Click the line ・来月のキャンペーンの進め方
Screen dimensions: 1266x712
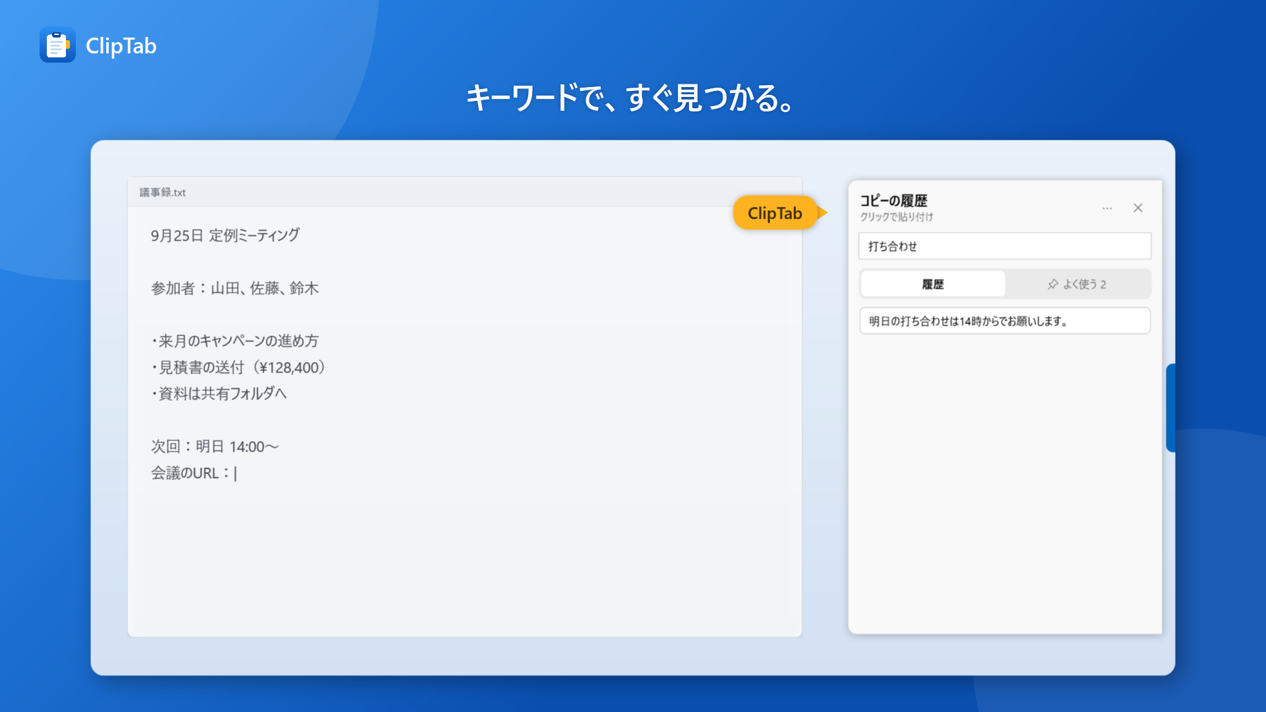coord(235,341)
